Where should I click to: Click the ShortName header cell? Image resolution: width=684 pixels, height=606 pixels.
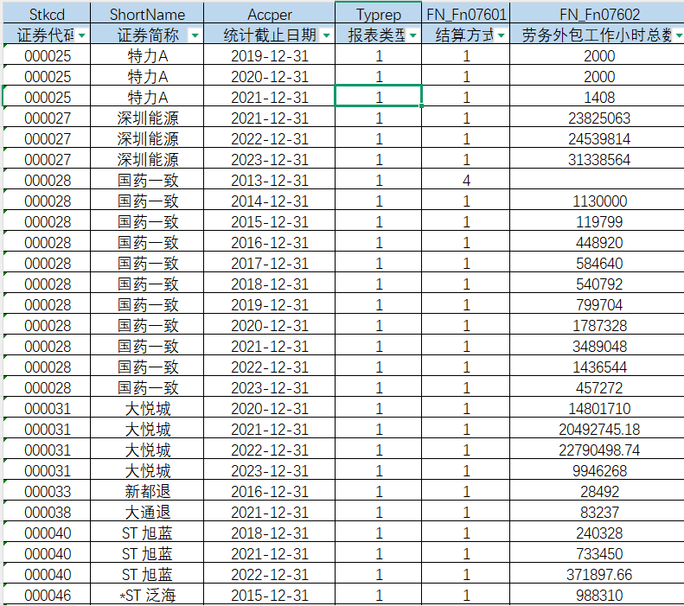pos(148,15)
